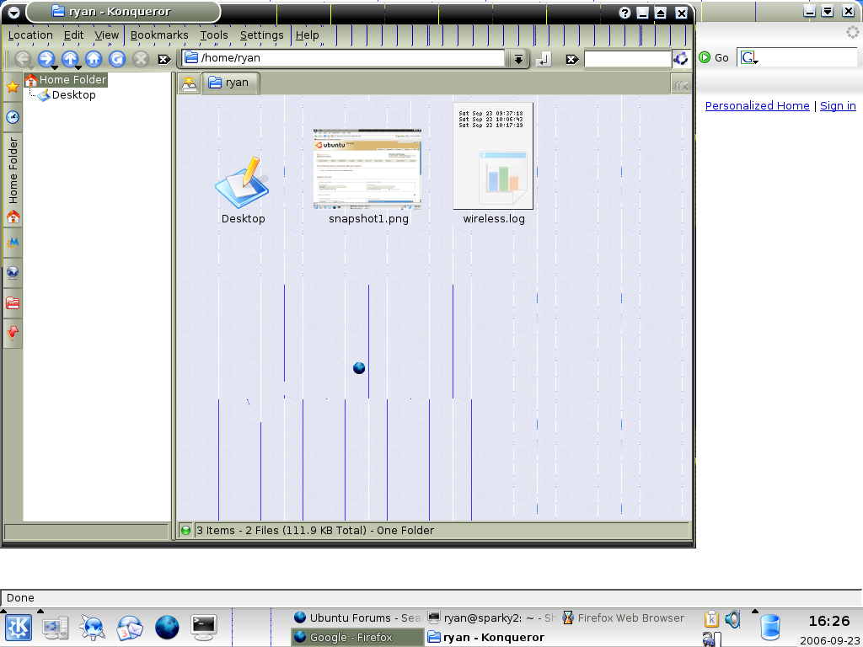Screen dimensions: 863x647
Task: Click the Home URL toolbar icon
Action: [x=94, y=59]
